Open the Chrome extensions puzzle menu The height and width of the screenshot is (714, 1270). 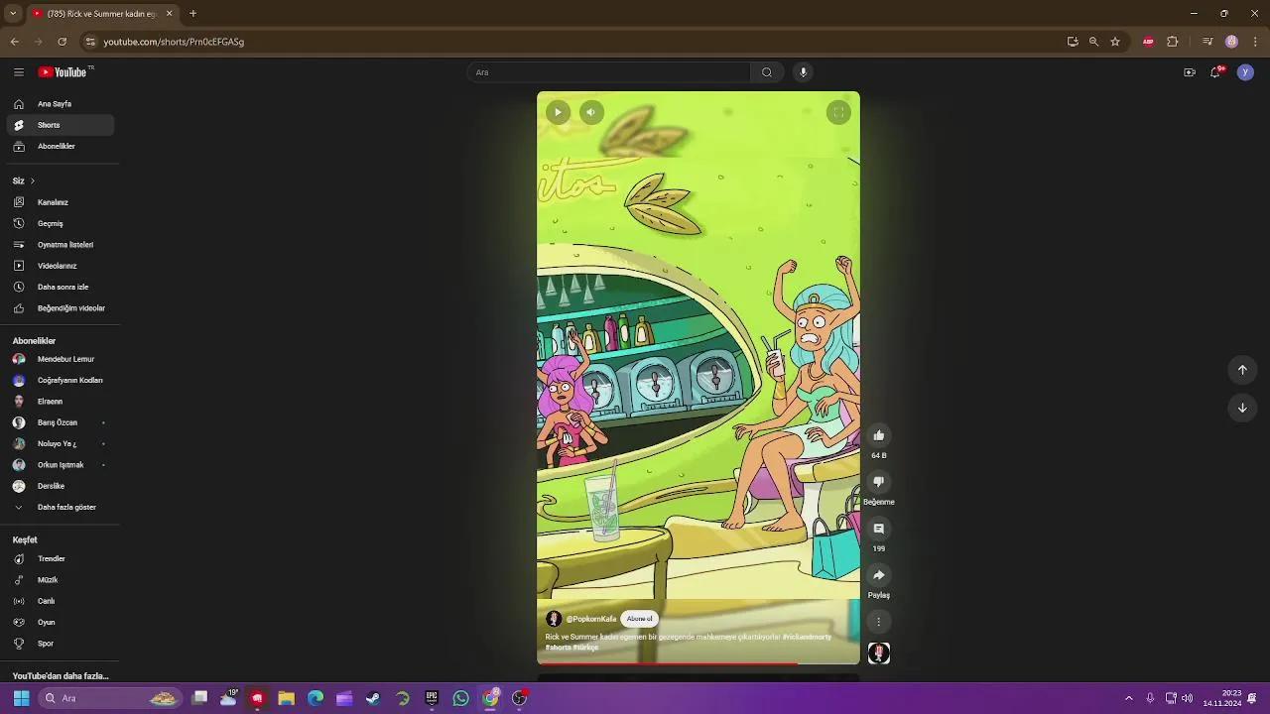point(1173,42)
